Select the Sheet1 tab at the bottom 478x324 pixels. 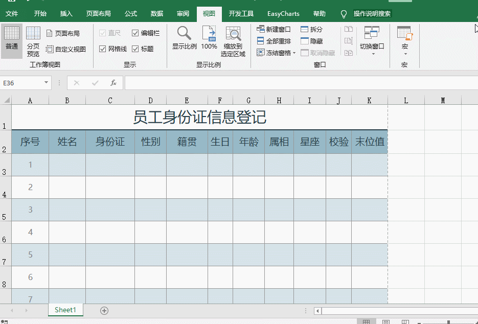tap(65, 310)
